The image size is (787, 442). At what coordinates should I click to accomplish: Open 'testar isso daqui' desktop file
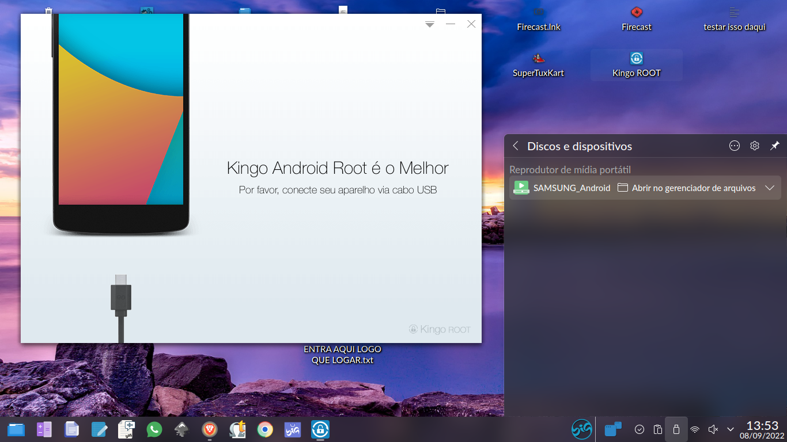click(735, 20)
